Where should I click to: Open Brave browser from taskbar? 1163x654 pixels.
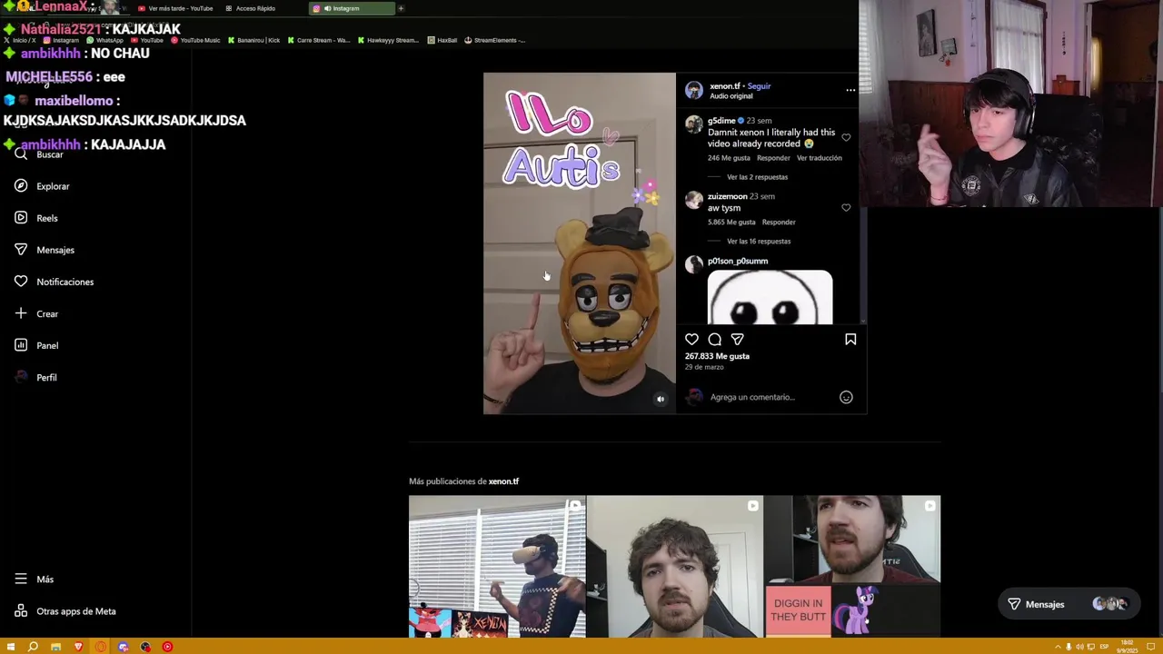coord(78,647)
